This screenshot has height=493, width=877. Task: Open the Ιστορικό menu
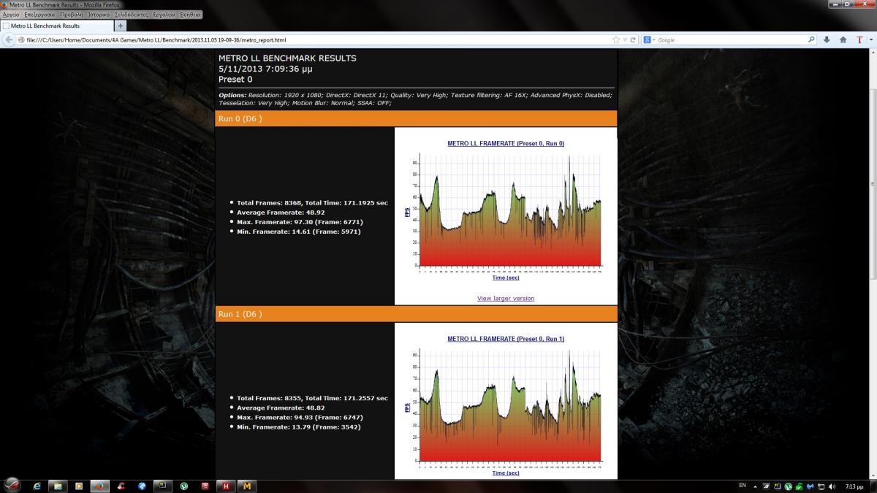[99, 15]
